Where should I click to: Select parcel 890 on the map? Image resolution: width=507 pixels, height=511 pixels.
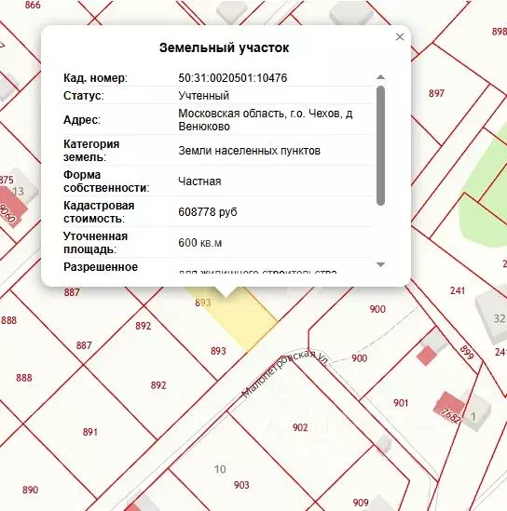click(31, 490)
